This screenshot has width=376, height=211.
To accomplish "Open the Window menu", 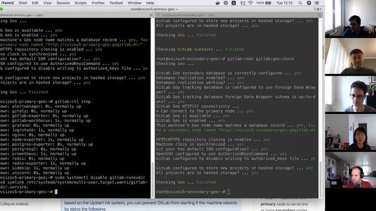I will click(x=135, y=3).
